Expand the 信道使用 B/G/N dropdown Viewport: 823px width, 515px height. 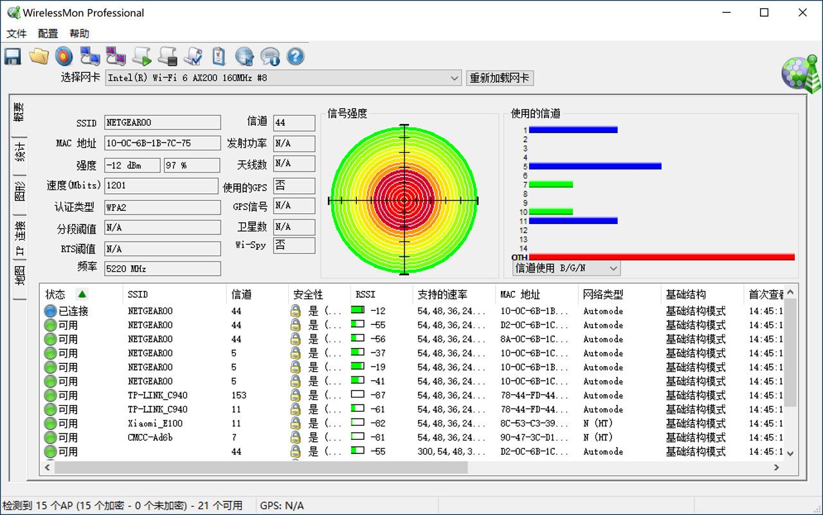pyautogui.click(x=613, y=268)
